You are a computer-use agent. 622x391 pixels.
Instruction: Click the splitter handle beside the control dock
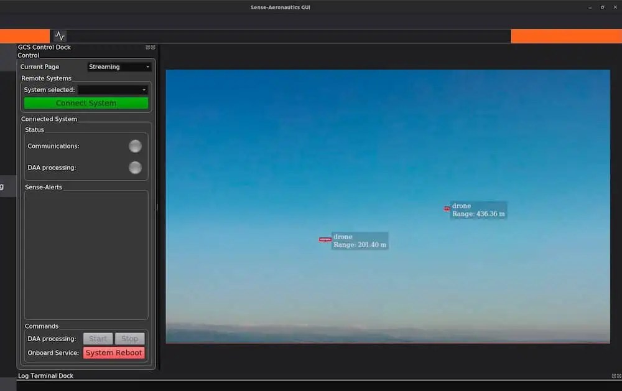(x=157, y=207)
